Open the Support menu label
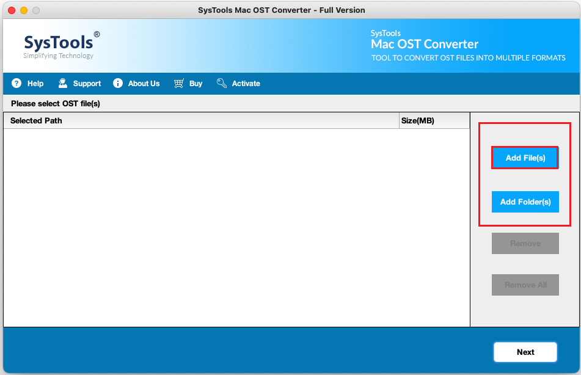 click(x=87, y=84)
